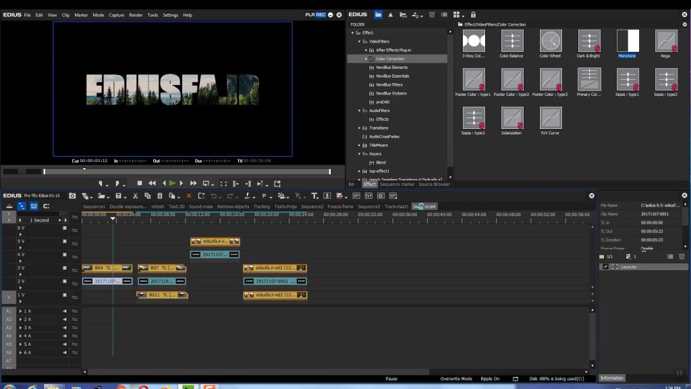Expand the After Effects Plug-in folder
The width and height of the screenshot is (691, 389).
click(366, 50)
